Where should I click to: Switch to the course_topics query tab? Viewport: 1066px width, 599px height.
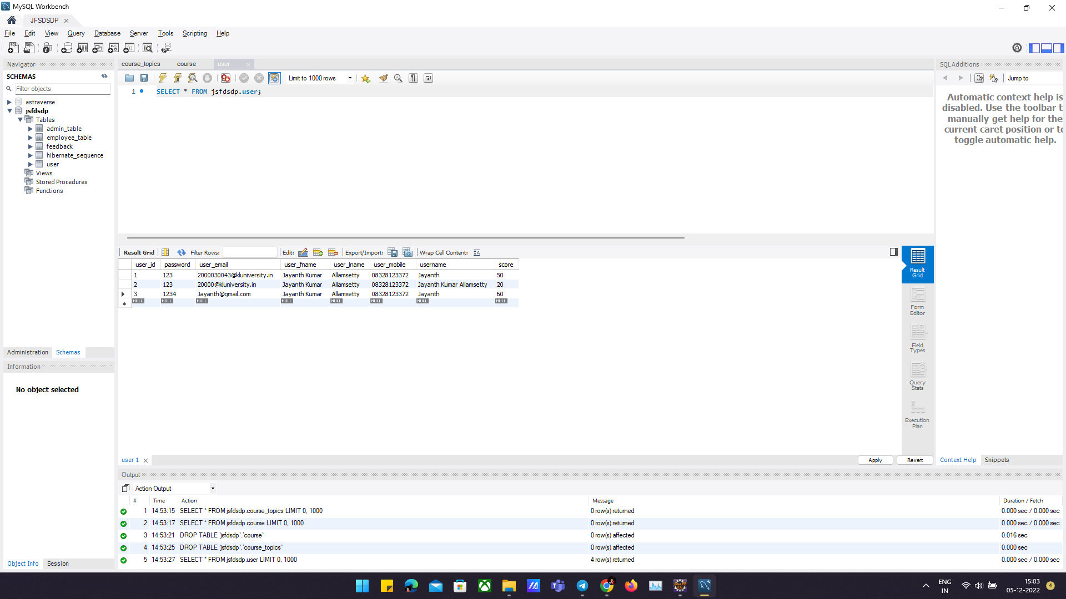tap(141, 64)
